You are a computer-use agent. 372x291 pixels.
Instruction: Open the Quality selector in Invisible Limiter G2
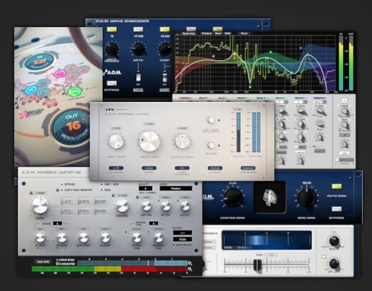point(145,188)
